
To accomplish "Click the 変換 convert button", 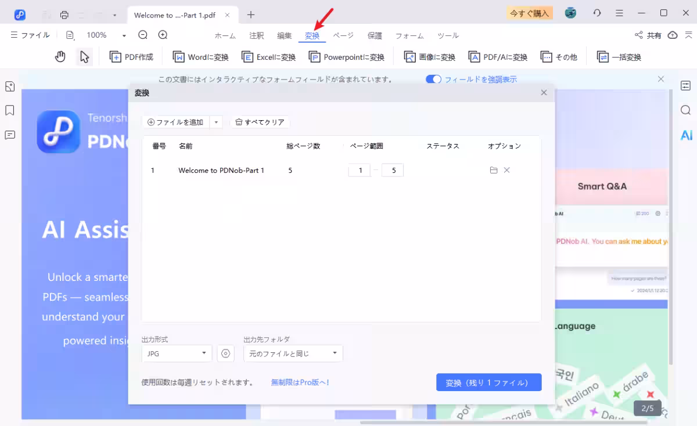I will [x=488, y=382].
